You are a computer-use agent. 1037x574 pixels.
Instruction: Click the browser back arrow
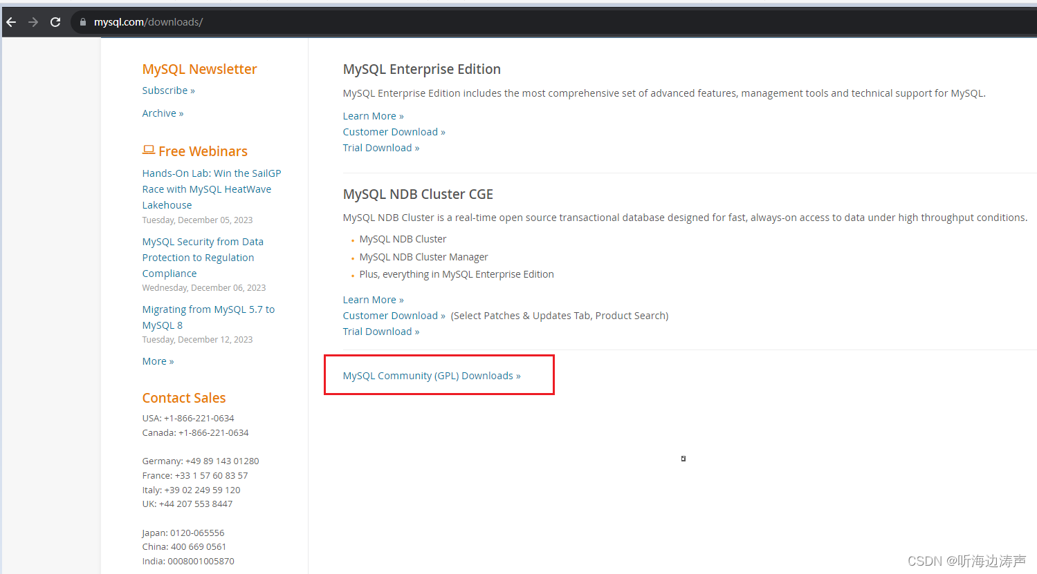click(x=10, y=21)
